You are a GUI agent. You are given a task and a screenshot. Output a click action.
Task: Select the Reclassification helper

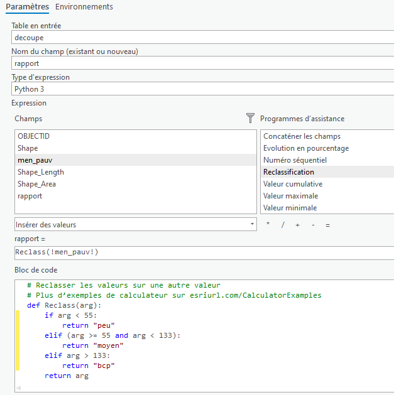coord(289,172)
